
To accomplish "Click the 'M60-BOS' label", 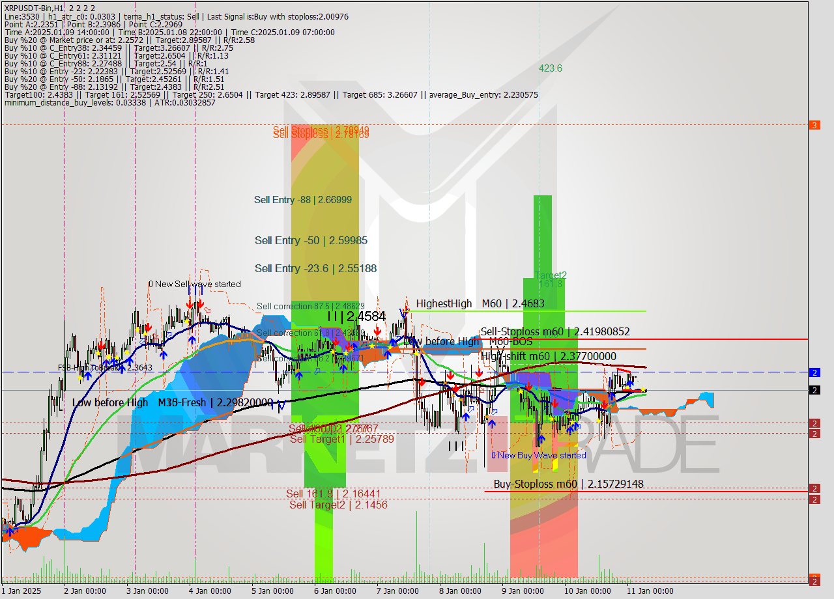I will pyautogui.click(x=511, y=342).
